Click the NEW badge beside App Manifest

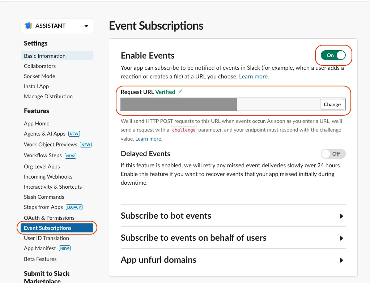(64, 248)
